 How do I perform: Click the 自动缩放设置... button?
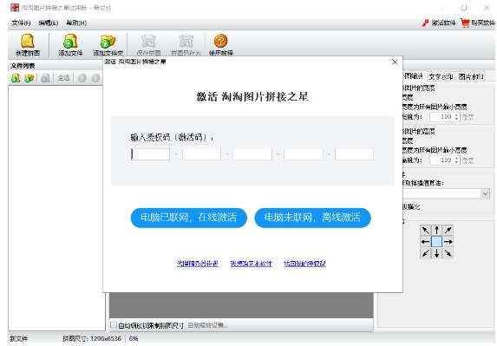click(x=208, y=325)
